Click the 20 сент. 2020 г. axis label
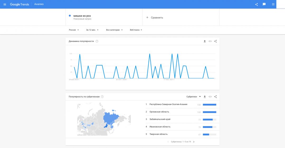 pos(121,80)
